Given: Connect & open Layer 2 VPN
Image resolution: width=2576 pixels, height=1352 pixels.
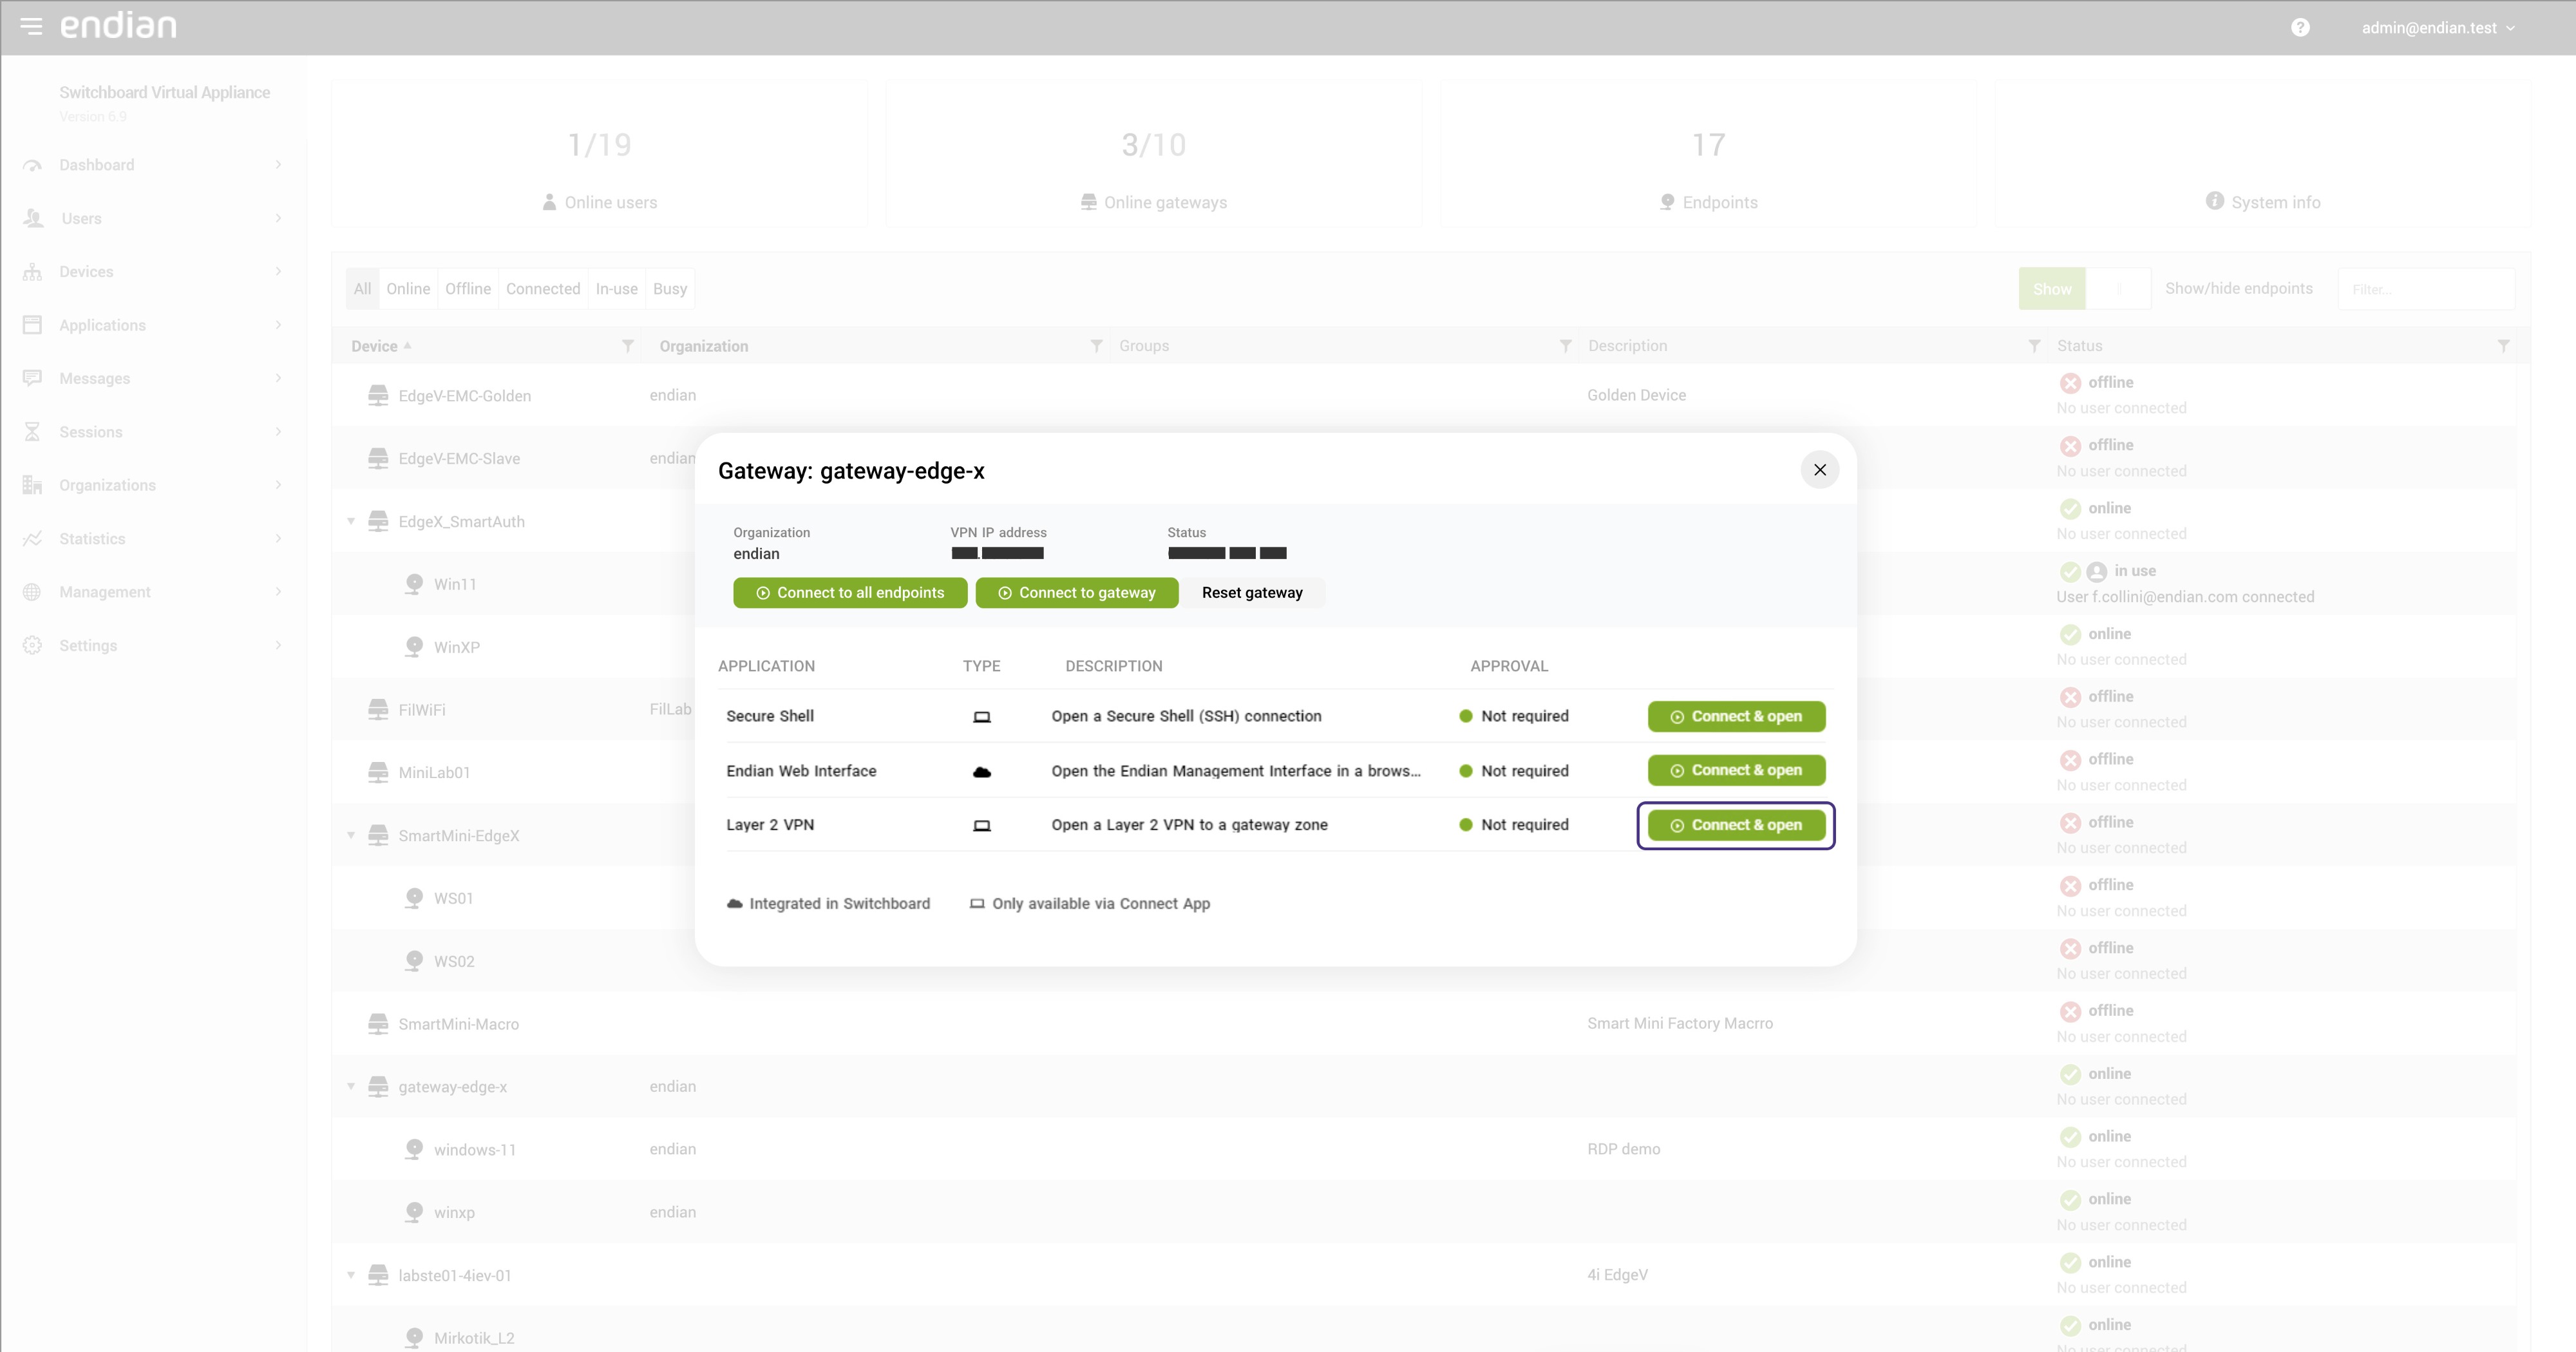Looking at the screenshot, I should [x=1736, y=825].
